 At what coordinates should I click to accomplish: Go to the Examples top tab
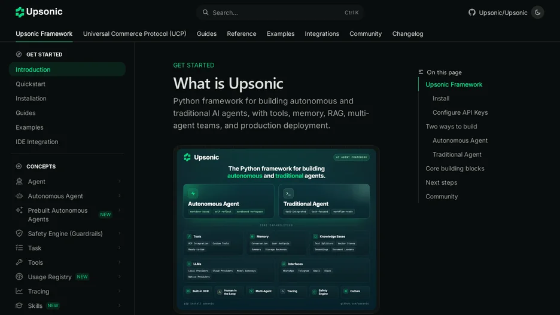(281, 33)
